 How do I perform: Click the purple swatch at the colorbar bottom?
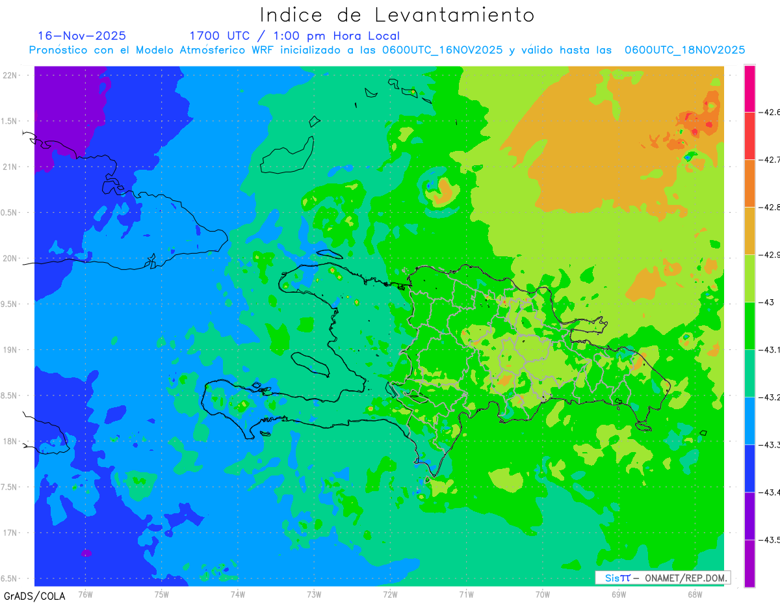(749, 563)
